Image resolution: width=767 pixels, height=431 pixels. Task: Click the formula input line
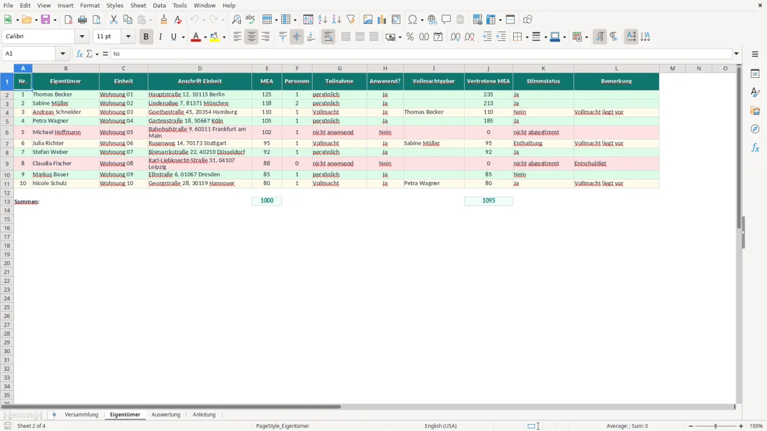click(x=421, y=54)
